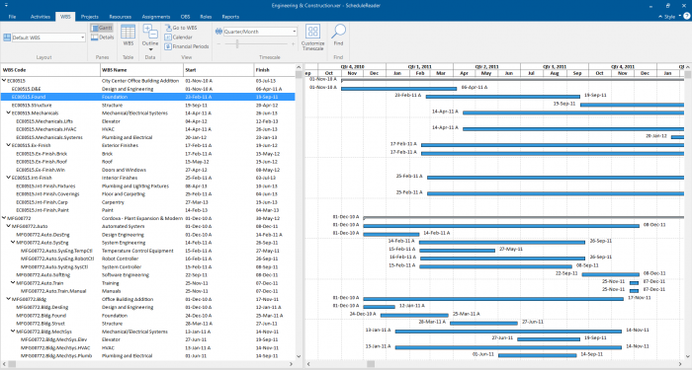Viewport: 692px width, 370px height.
Task: Collapse the EC00515.Int-Finish tree node
Action: click(8, 178)
